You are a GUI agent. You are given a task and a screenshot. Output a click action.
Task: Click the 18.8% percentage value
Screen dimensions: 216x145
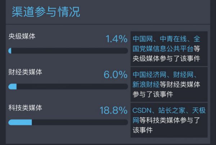point(113,111)
